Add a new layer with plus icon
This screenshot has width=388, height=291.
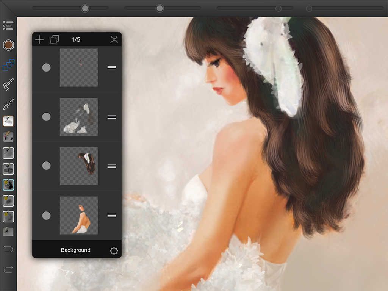coord(39,39)
